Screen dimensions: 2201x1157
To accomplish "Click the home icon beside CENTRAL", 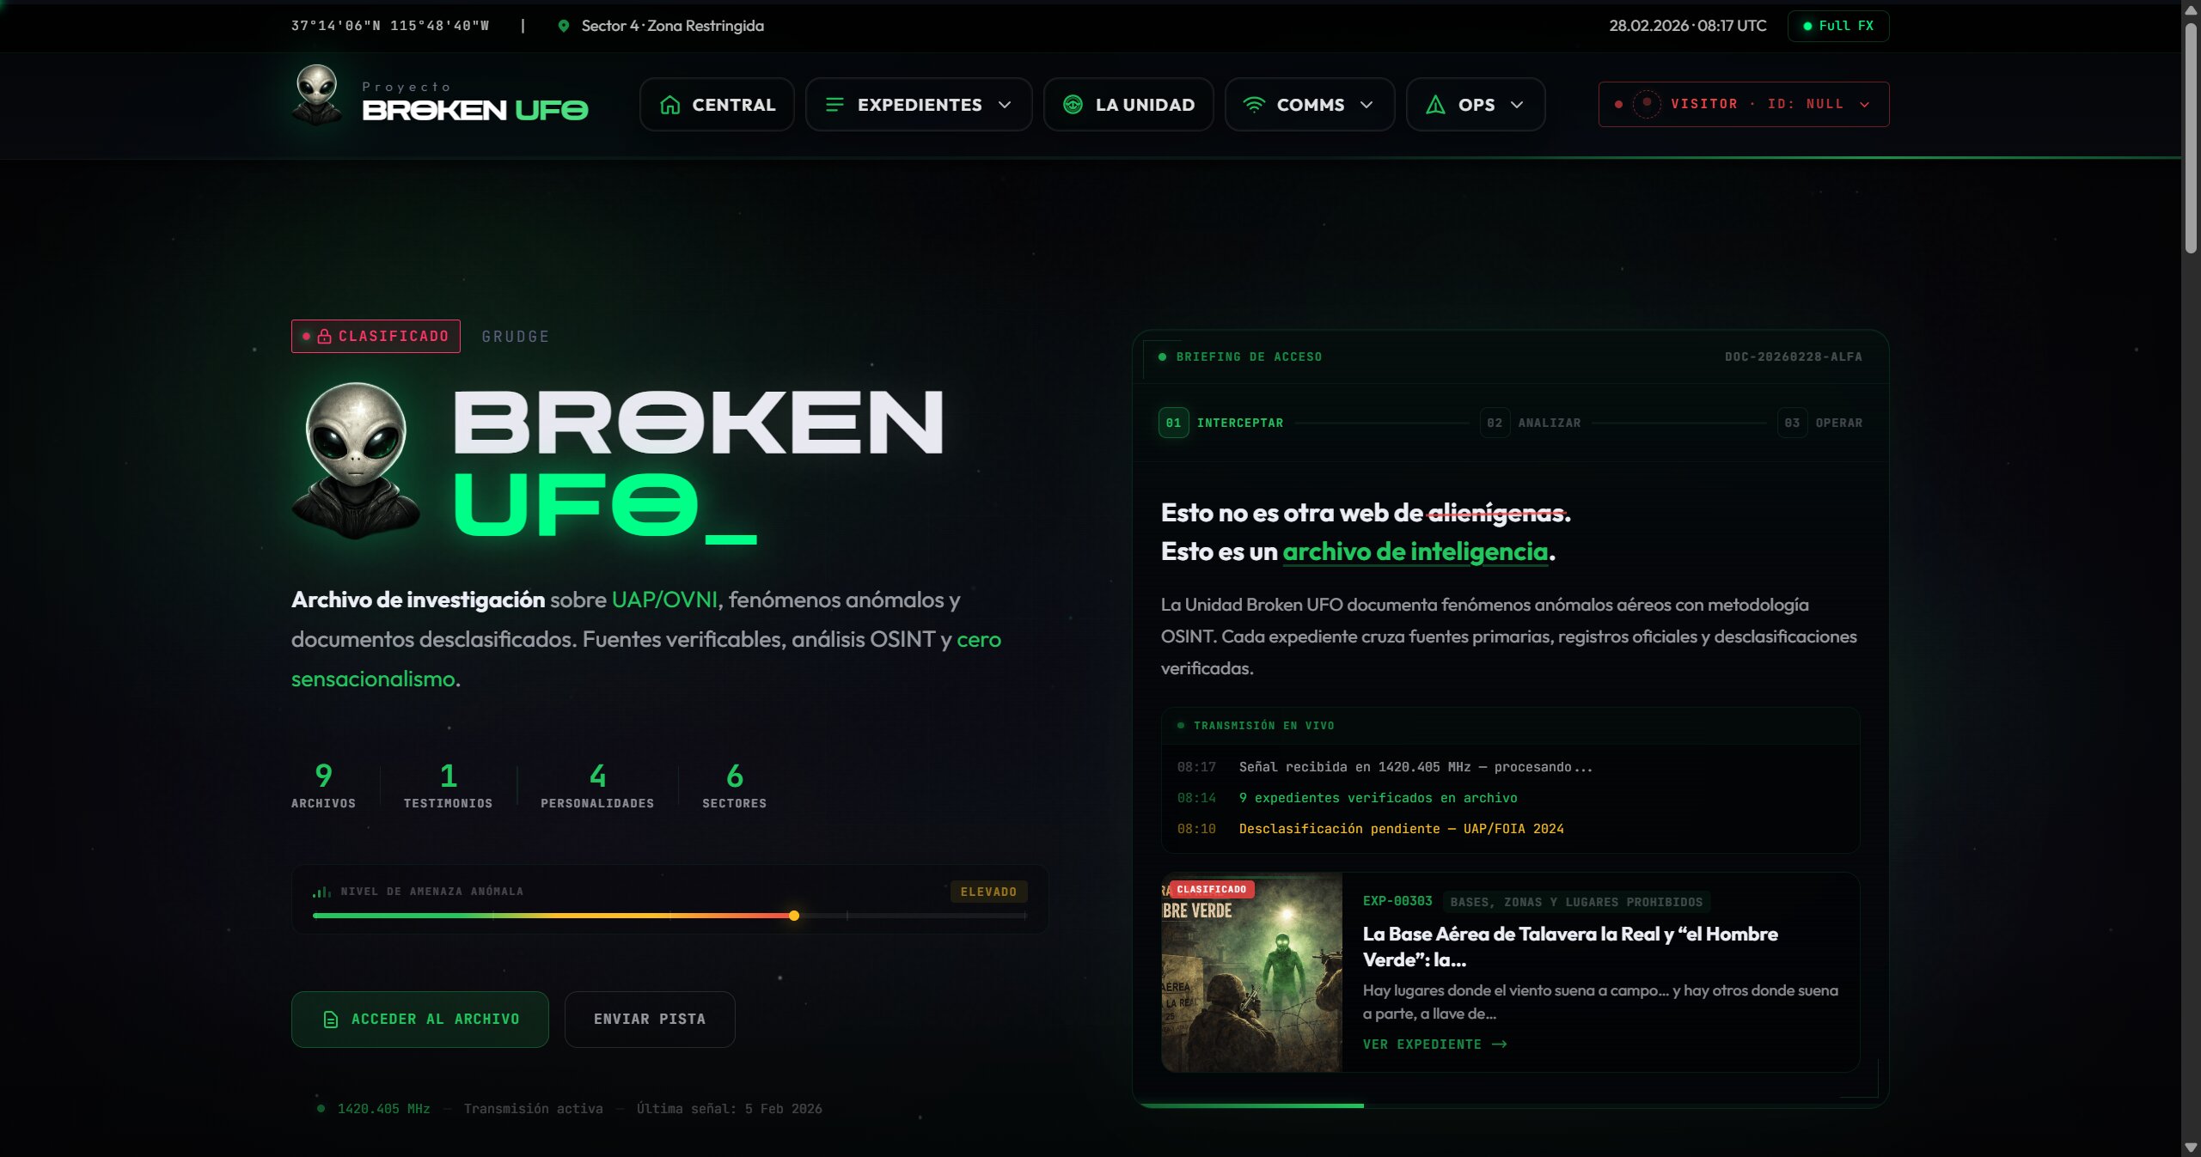I will coord(670,105).
